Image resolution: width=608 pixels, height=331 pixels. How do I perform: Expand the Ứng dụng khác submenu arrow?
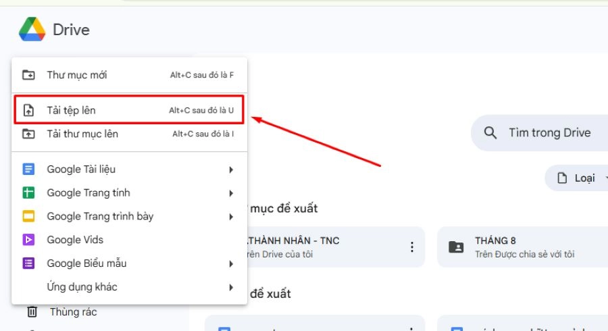tap(231, 288)
